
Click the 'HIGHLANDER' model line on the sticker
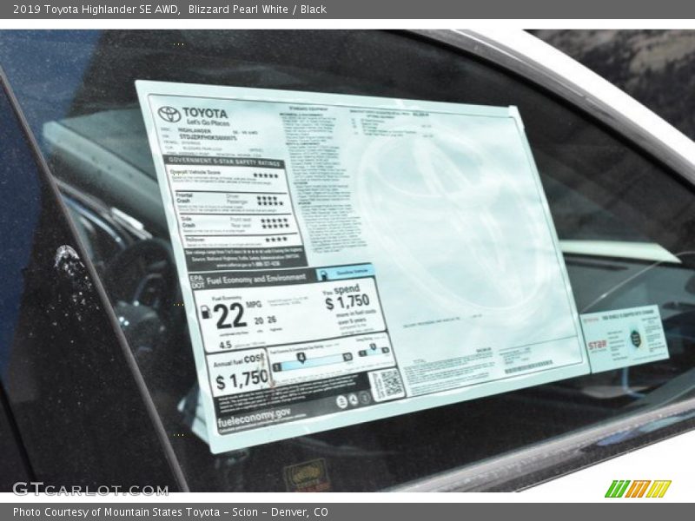pyautogui.click(x=194, y=131)
